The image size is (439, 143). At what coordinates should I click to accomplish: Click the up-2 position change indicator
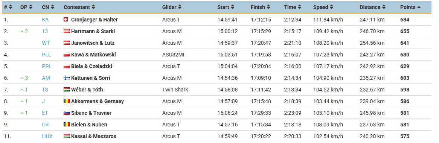24,31
